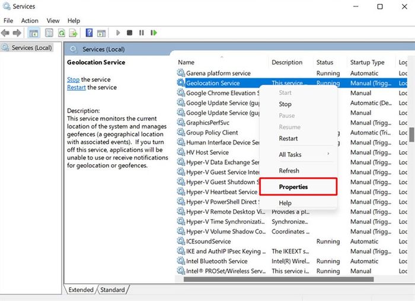The width and height of the screenshot is (415, 301).
Task: Click the Refresh toolbar icon
Action: (62, 33)
